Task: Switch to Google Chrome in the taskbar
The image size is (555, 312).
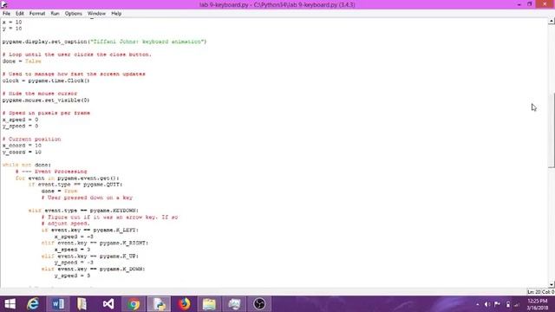Action: (x=134, y=304)
